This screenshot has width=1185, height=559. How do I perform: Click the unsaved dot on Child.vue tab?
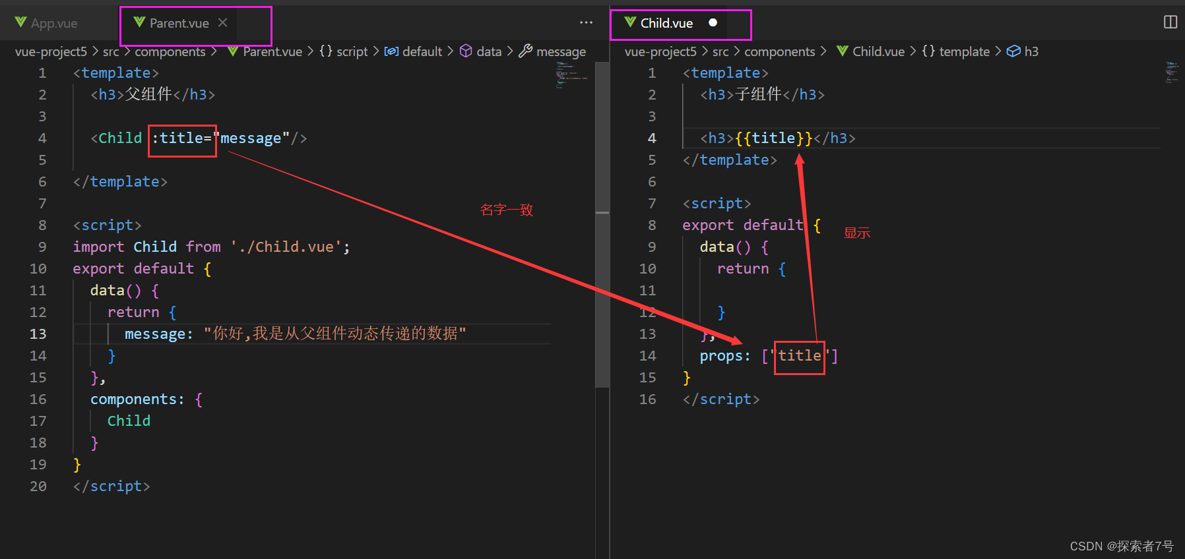point(713,22)
